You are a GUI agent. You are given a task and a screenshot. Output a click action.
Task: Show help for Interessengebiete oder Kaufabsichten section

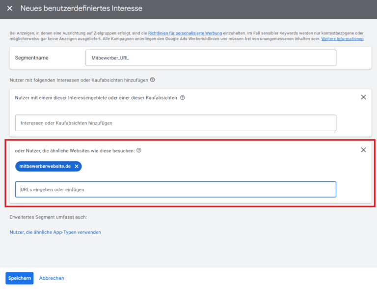(x=183, y=97)
